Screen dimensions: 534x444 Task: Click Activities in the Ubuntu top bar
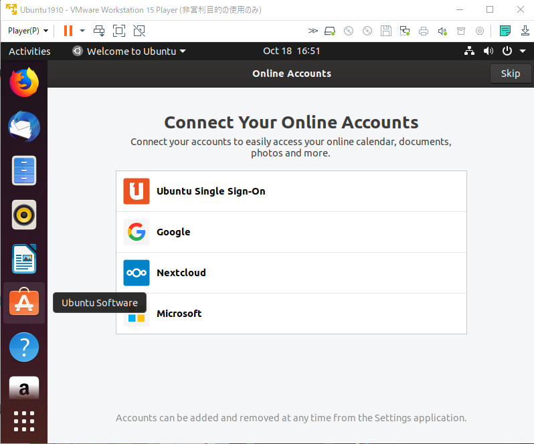coord(29,51)
